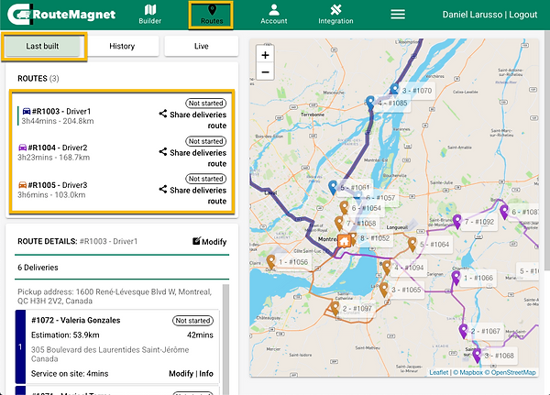Open the Routes pin icon
This screenshot has width=550, height=395.
(212, 9)
